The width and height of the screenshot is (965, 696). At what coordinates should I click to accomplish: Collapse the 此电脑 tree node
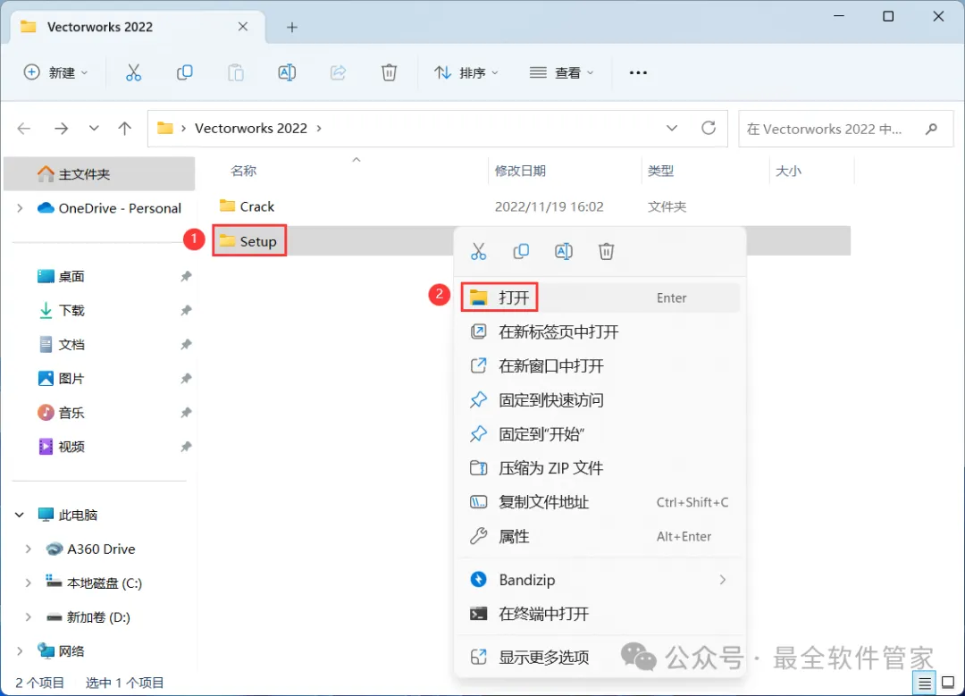[20, 515]
